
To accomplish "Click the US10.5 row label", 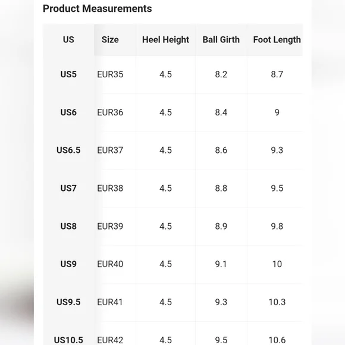I will click(68, 340).
